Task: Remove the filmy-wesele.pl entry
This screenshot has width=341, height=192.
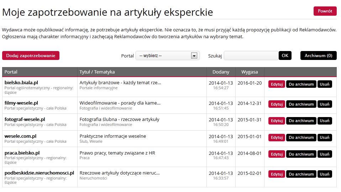Action: [x=325, y=104]
